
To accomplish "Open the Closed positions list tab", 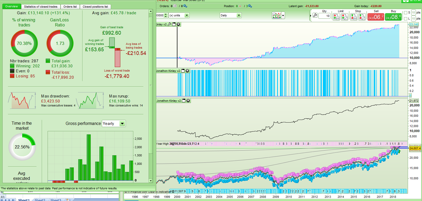I will tap(95, 7).
